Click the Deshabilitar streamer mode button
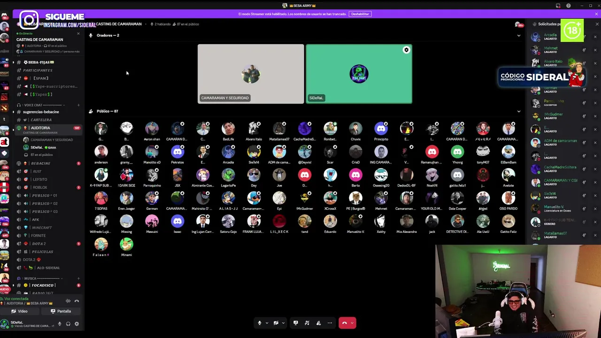 pos(360,14)
